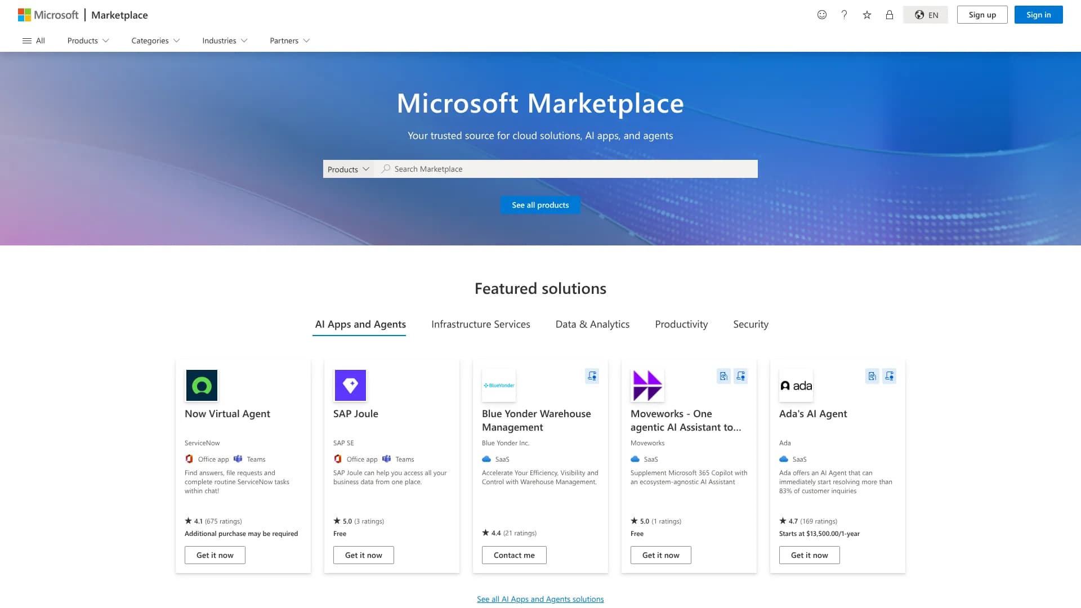Click the SAP Joule diamond logo
The image size is (1081, 608).
click(x=350, y=385)
